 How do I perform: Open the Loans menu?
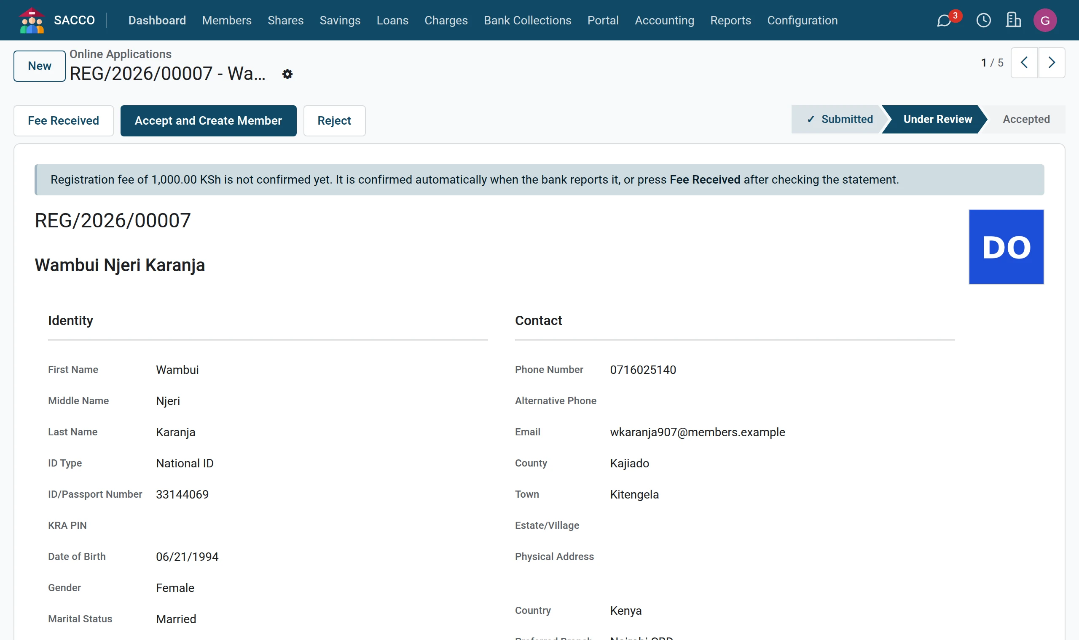pos(392,20)
